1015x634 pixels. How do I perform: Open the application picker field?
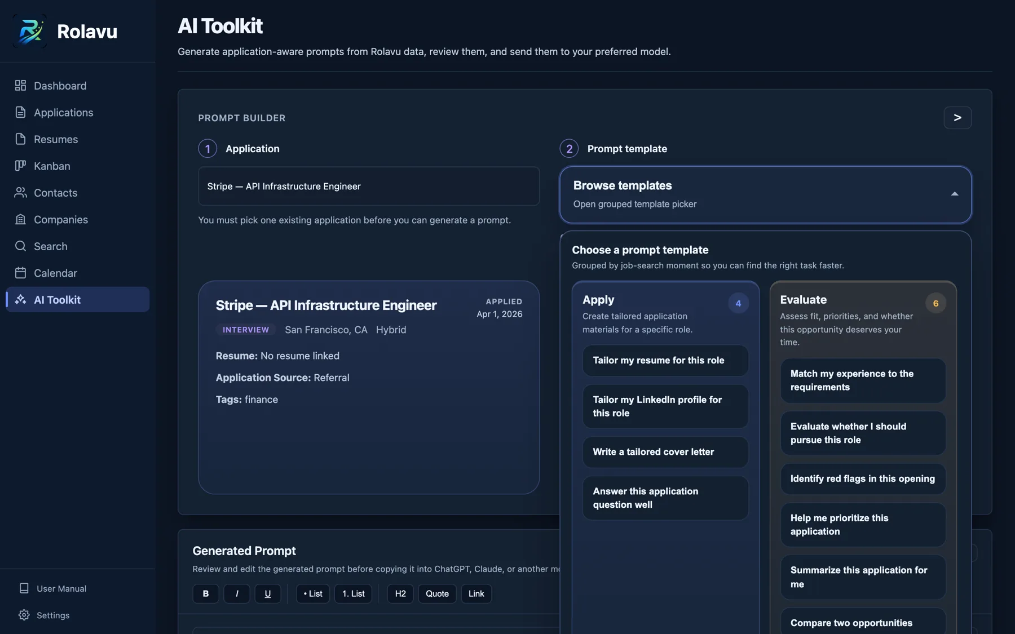(x=369, y=187)
